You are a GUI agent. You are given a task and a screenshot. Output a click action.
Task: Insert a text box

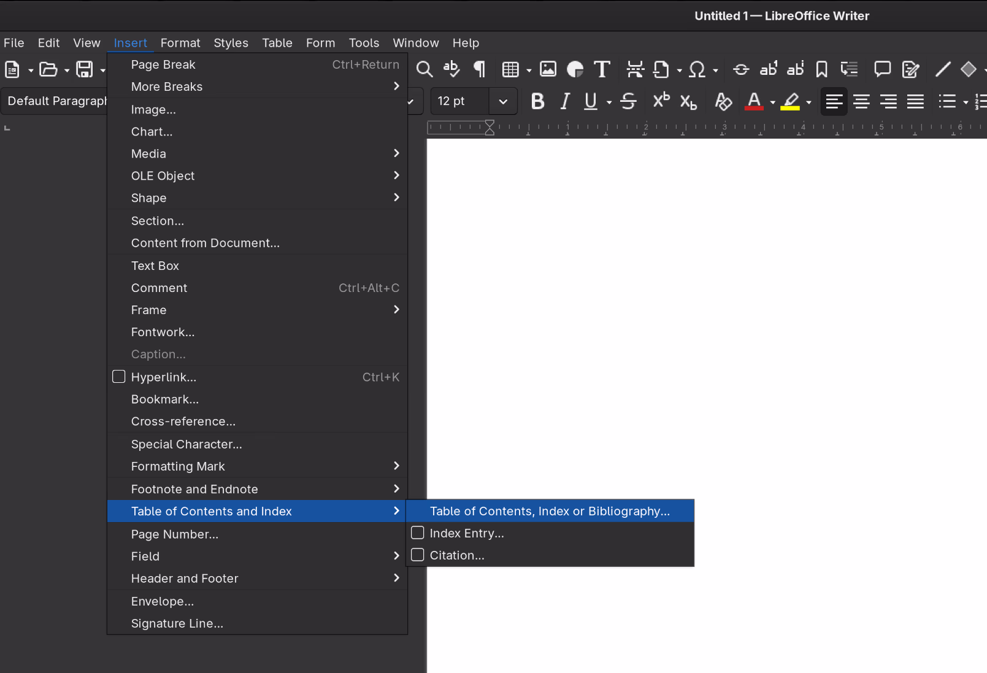pyautogui.click(x=155, y=266)
